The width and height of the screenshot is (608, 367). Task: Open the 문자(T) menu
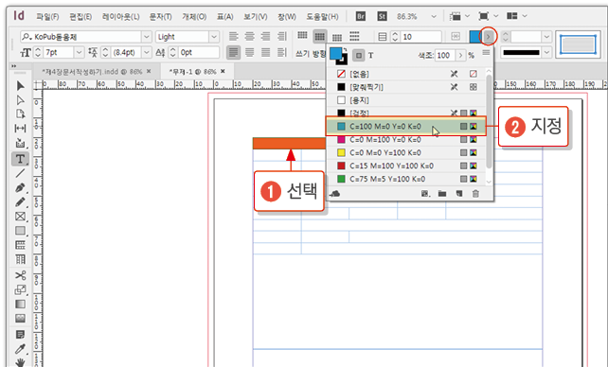click(x=161, y=17)
